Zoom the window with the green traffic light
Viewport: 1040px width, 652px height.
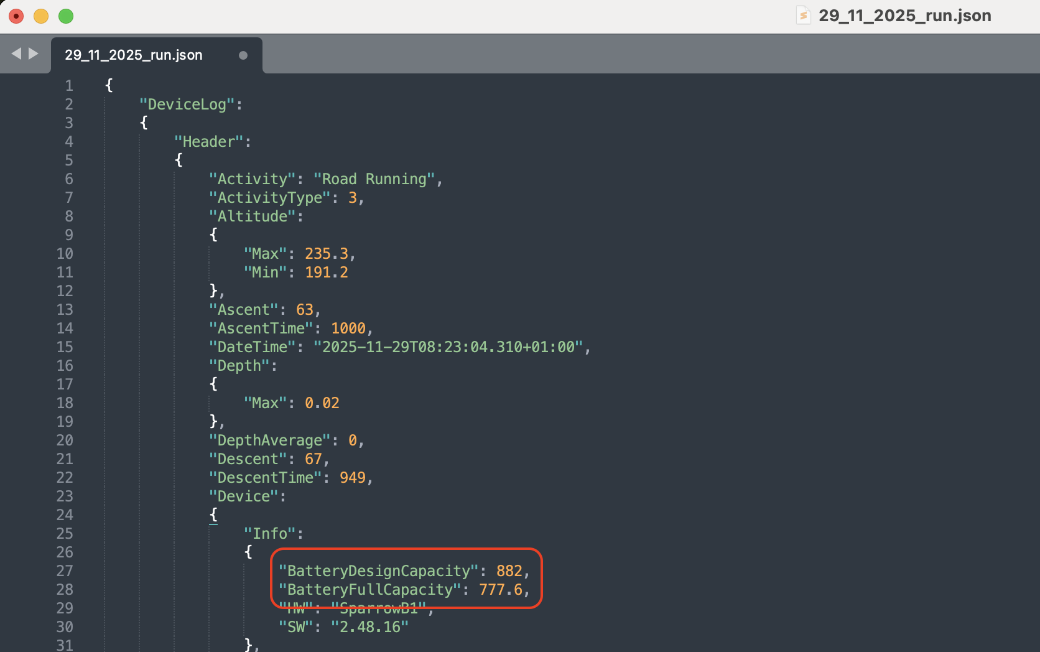pyautogui.click(x=65, y=16)
